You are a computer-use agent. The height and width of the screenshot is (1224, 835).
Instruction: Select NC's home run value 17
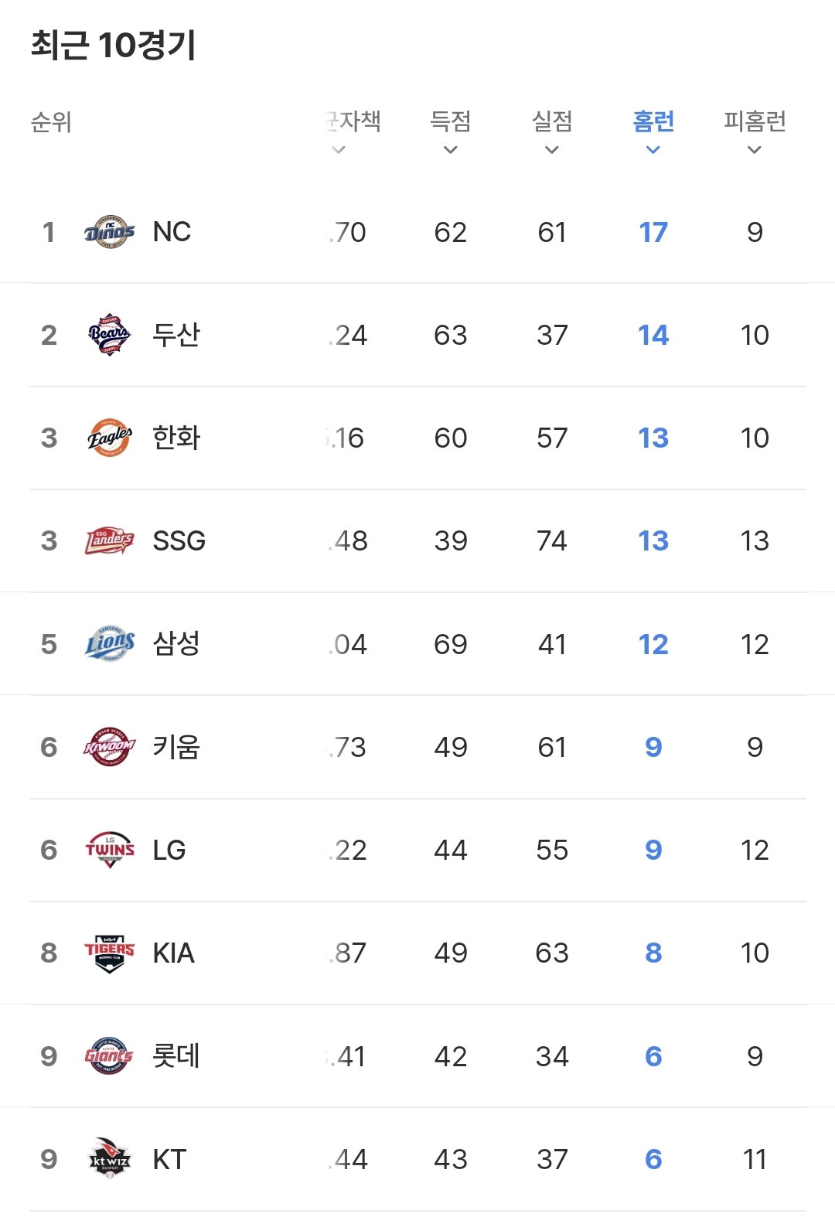coord(653,232)
